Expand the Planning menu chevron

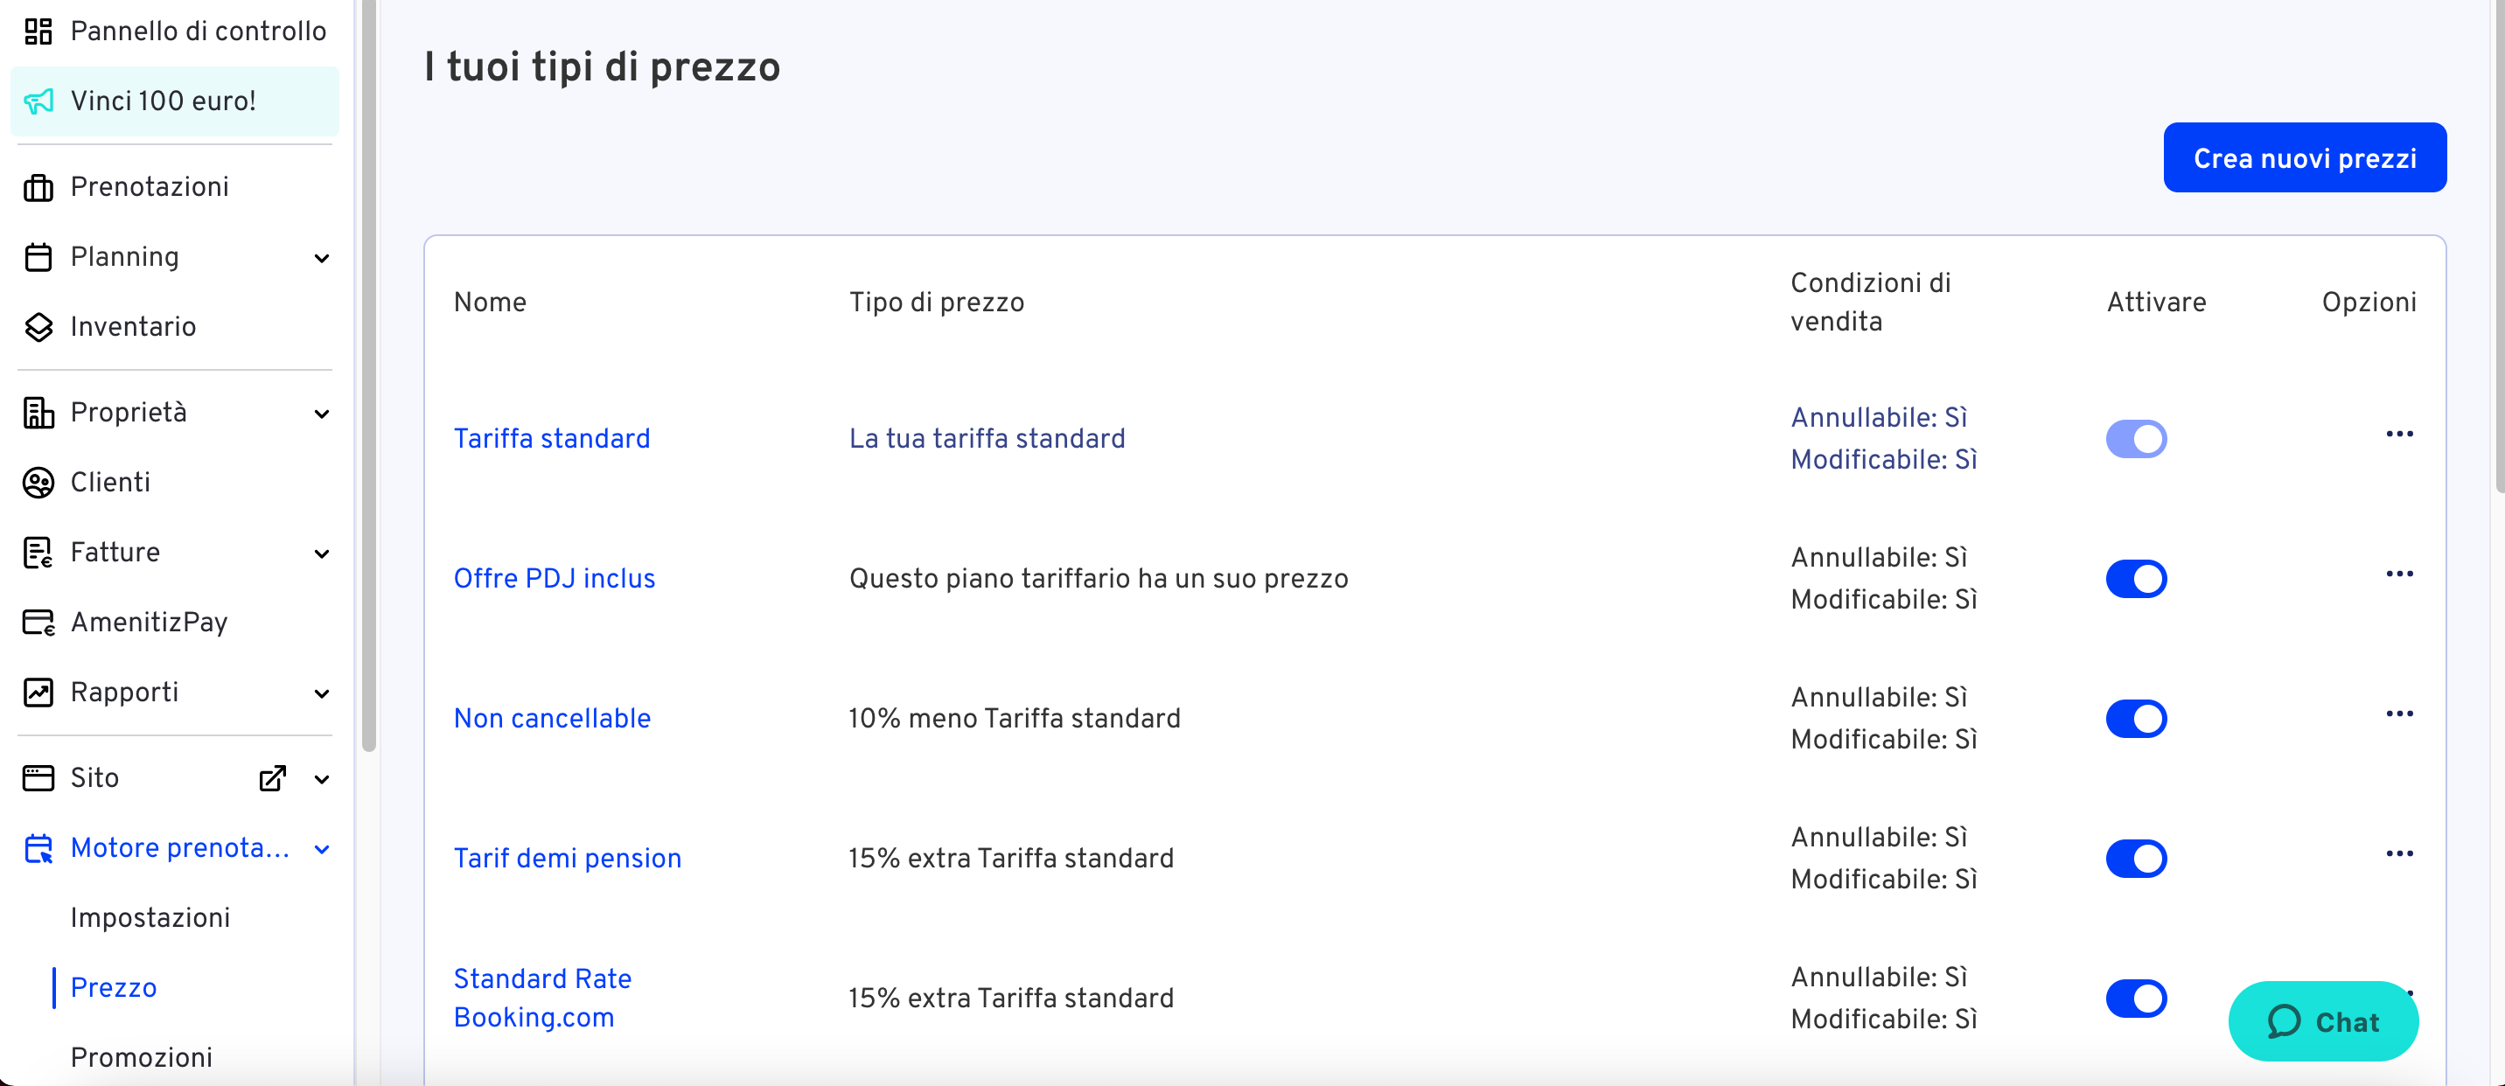pos(322,258)
